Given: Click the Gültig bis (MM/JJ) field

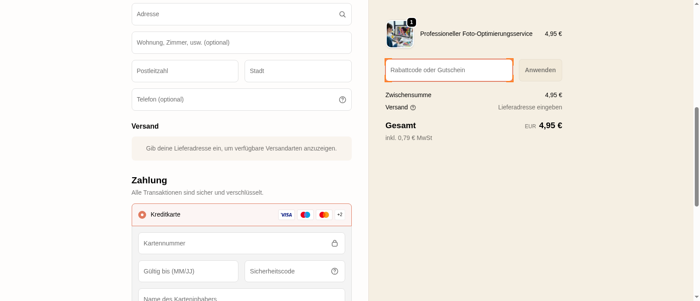Looking at the screenshot, I should 188,271.
